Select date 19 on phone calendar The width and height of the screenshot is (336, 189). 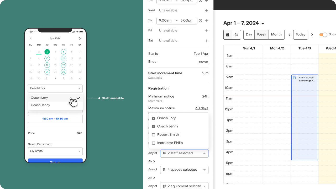pos(64,65)
